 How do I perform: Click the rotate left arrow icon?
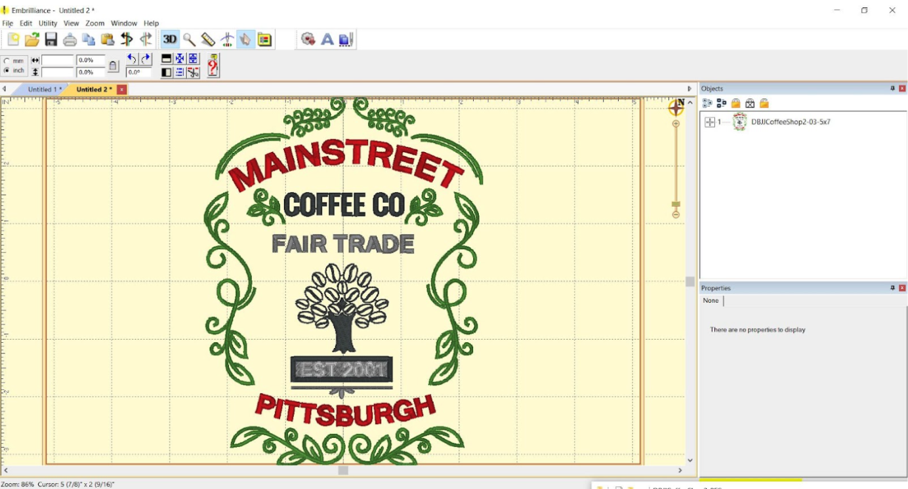click(132, 59)
